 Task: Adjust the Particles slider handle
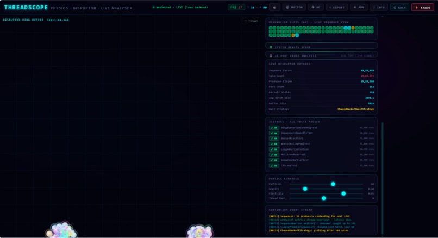click(x=333, y=184)
